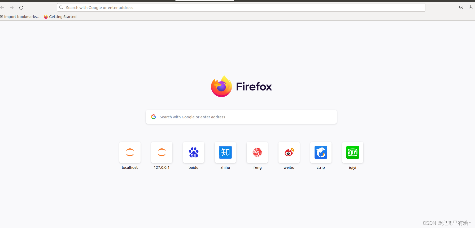Screen dimensions: 475x228
Task: Click the Firefox logo
Action: [221, 86]
